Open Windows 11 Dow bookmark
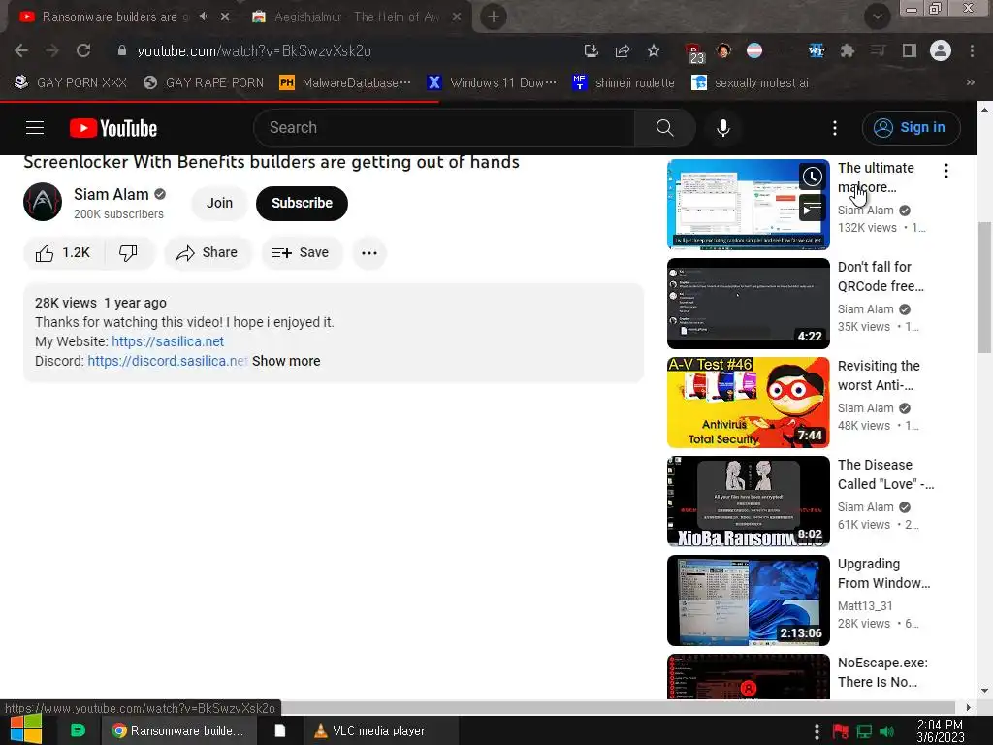This screenshot has height=745, width=993. (x=492, y=82)
